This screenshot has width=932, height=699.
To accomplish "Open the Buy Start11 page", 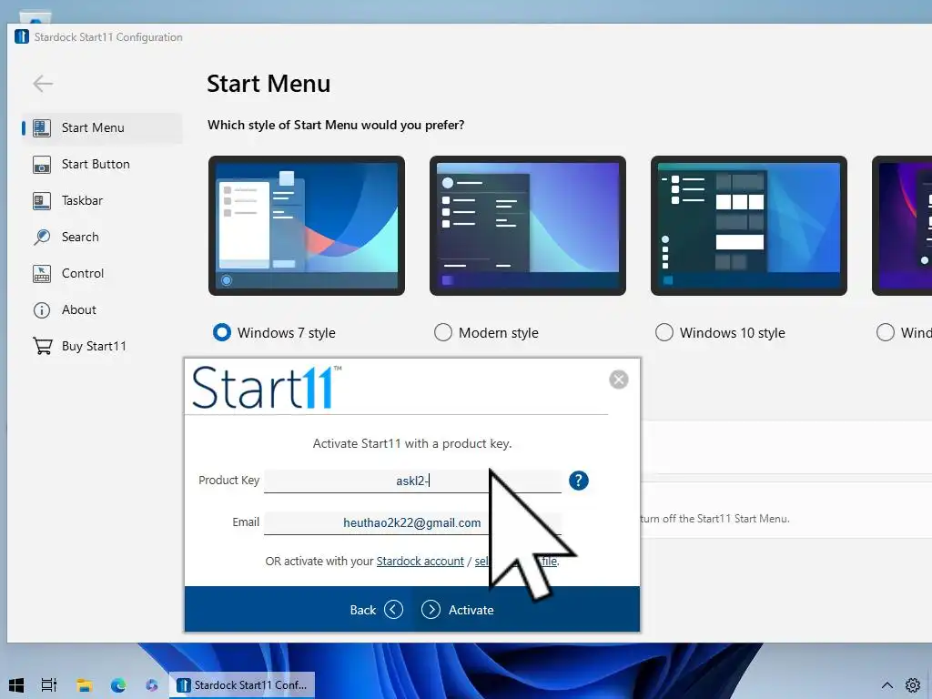I will point(94,346).
